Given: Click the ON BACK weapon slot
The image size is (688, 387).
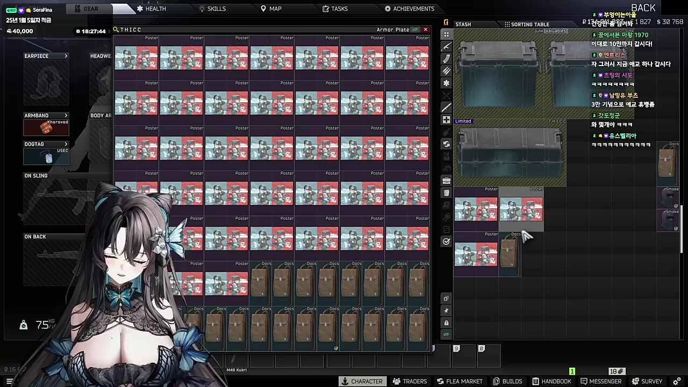Looking at the screenshot, I should 54,263.
